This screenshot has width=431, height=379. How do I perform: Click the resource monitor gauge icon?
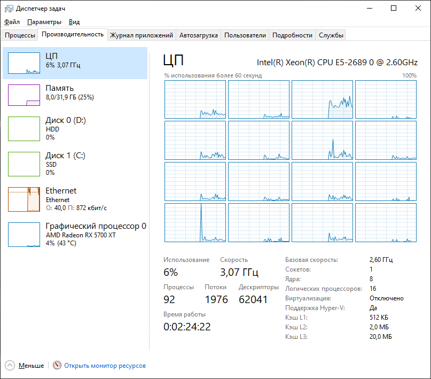coord(57,365)
